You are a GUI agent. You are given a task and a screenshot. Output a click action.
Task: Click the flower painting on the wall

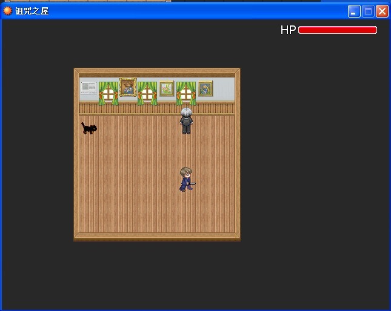click(167, 88)
